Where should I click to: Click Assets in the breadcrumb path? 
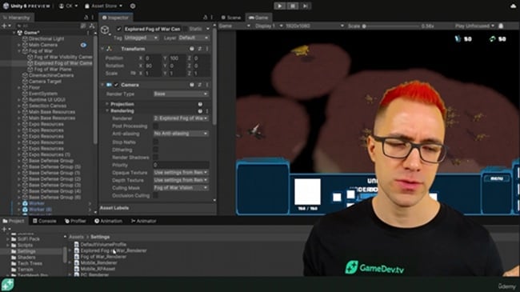pos(76,237)
